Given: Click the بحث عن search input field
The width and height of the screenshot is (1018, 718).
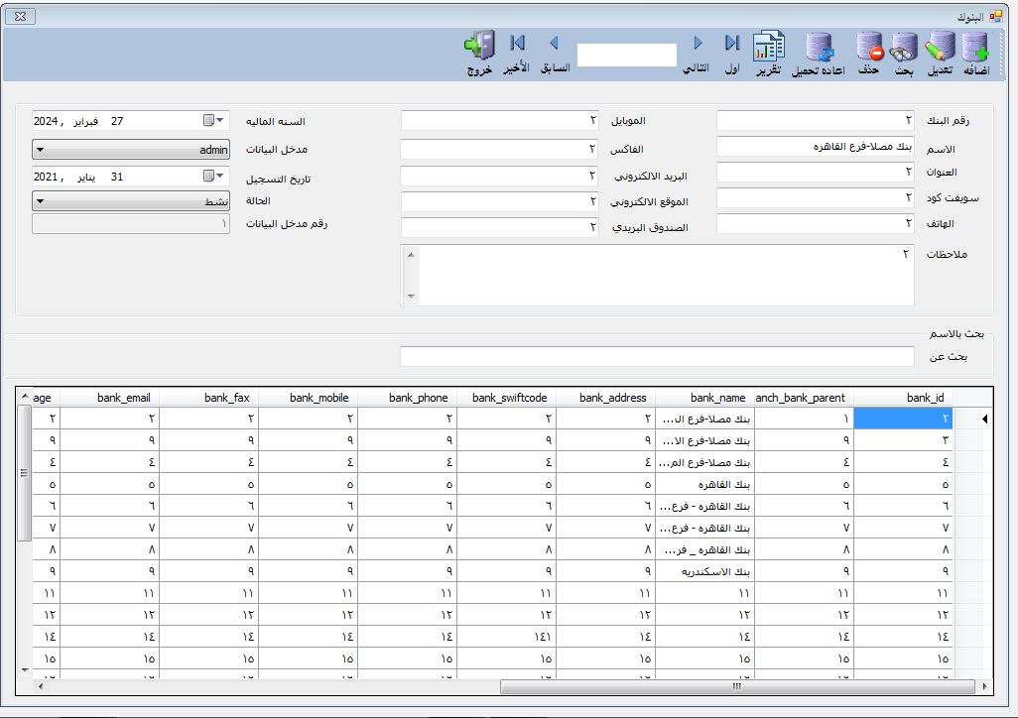Looking at the screenshot, I should [x=656, y=356].
